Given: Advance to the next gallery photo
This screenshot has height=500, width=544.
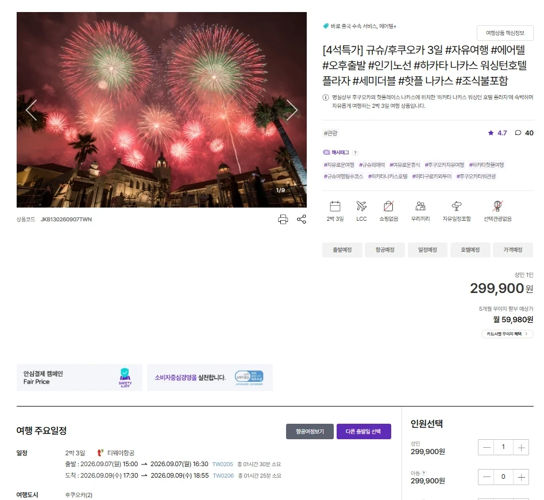Looking at the screenshot, I should tap(291, 110).
